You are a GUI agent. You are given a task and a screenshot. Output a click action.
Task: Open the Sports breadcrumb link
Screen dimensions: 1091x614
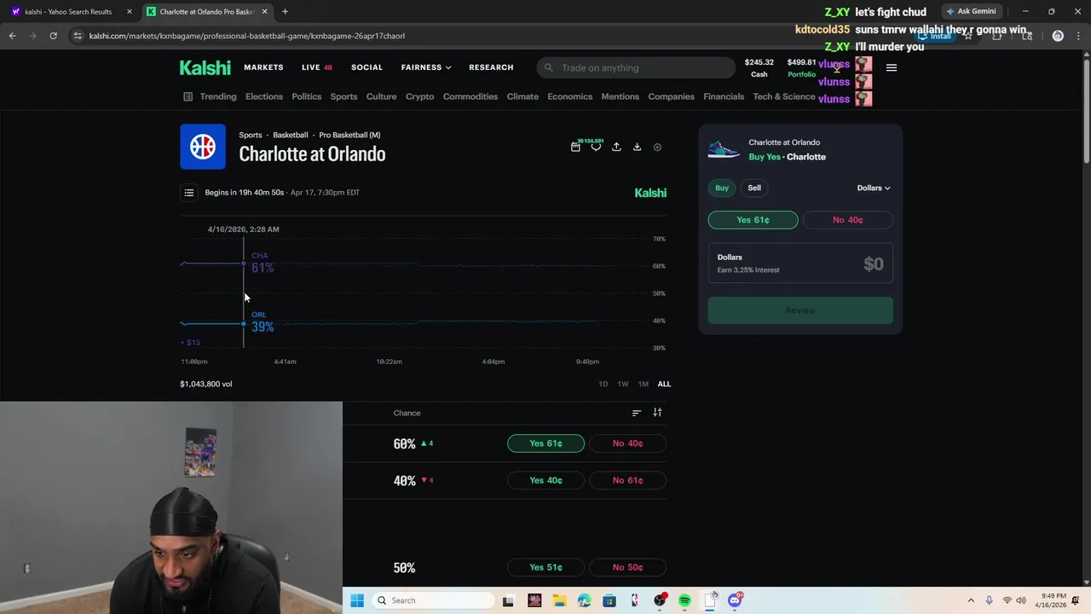[x=251, y=135]
